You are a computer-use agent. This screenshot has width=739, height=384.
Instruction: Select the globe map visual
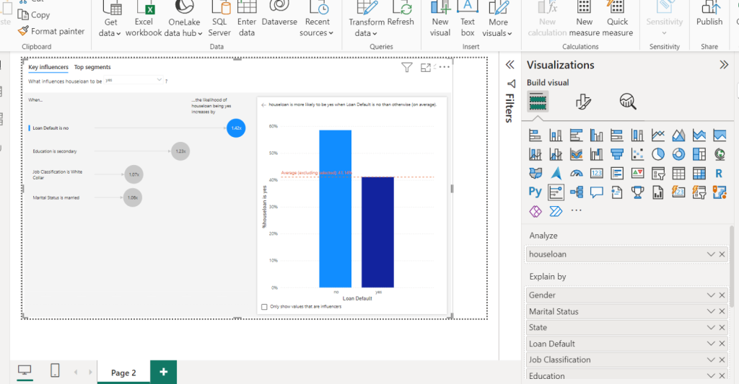pyautogui.click(x=720, y=154)
